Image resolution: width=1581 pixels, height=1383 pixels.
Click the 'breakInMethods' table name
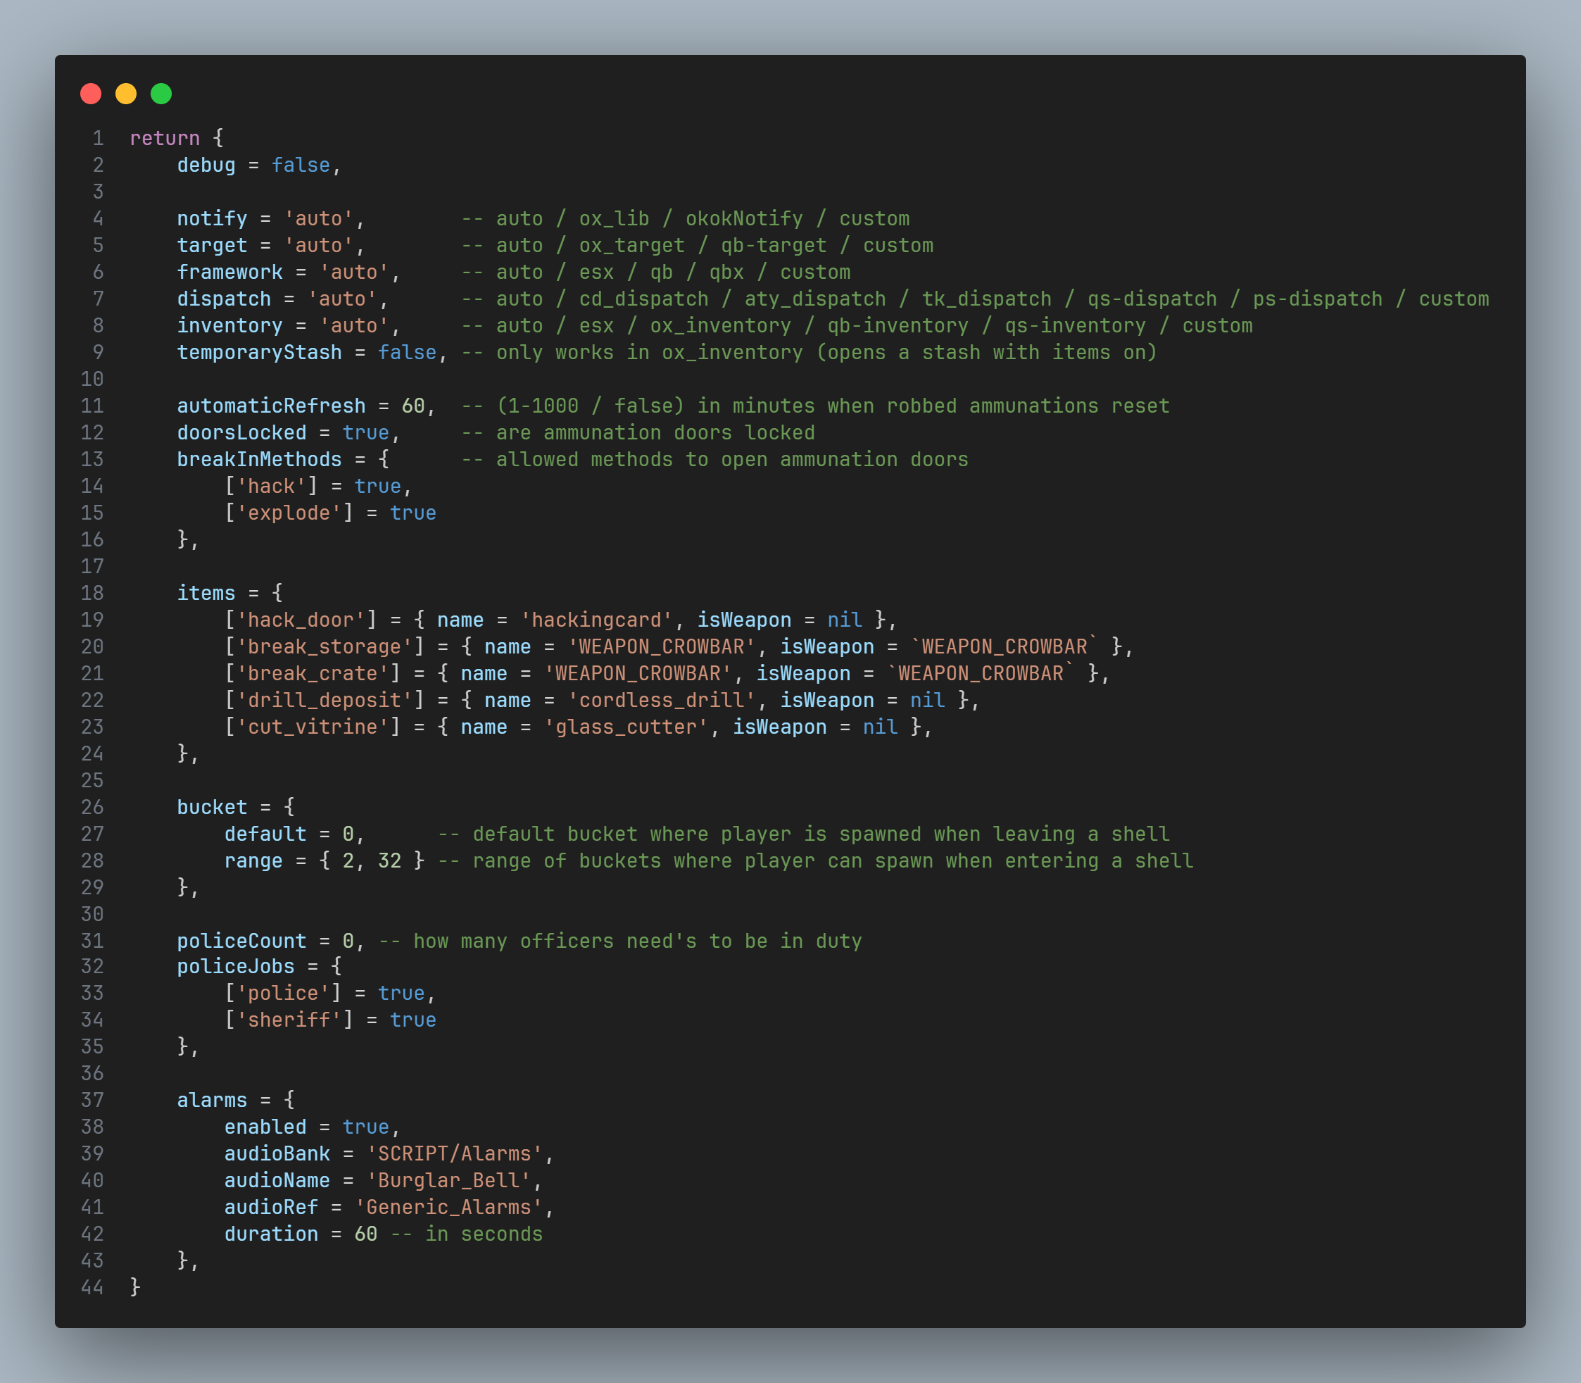pos(259,460)
